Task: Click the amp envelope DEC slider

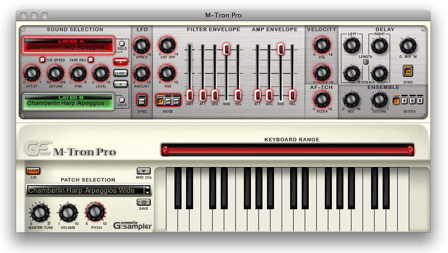Action: coord(269,95)
